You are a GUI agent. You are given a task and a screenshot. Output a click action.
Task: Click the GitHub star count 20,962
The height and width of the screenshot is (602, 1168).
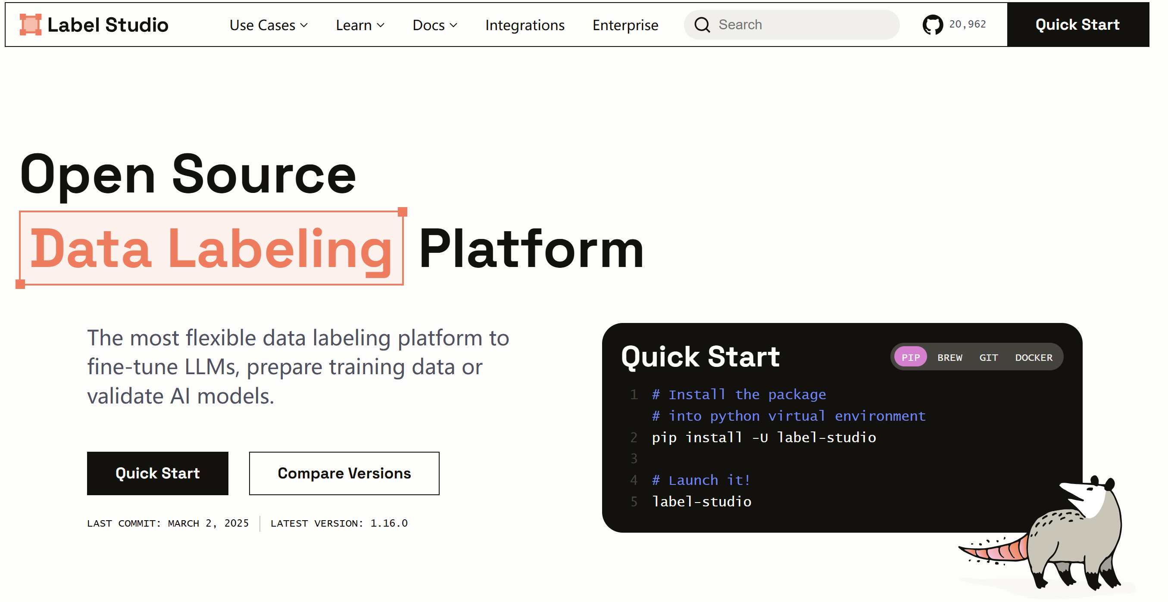(967, 24)
